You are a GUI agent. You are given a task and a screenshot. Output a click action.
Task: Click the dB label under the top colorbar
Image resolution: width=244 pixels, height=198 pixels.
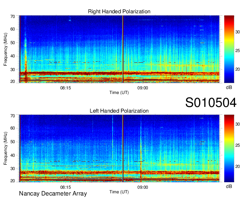[x=229, y=88]
